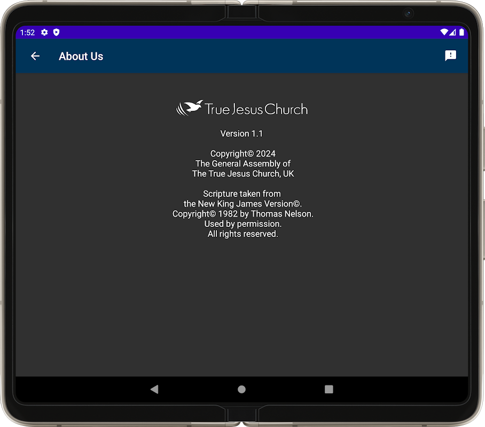Click the 'Scripture taken from' line
Screen dimensions: 485x427
point(242,194)
